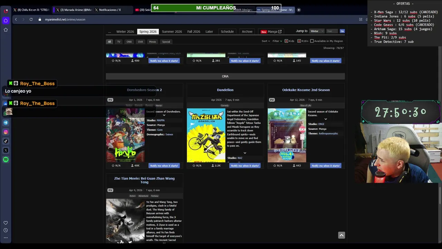Click the PV badge on Odekake Kozame
This screenshot has height=249, width=442.
coord(272,100)
